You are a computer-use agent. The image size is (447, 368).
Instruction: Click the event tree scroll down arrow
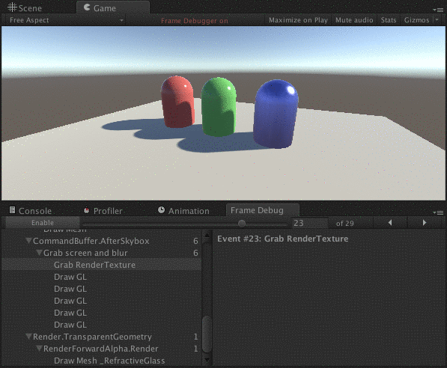207,360
